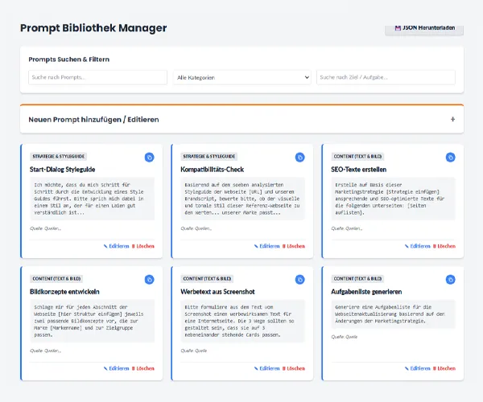Delete the Kompatibilitäts-Check card
The width and height of the screenshot is (483, 402).
tap(294, 246)
